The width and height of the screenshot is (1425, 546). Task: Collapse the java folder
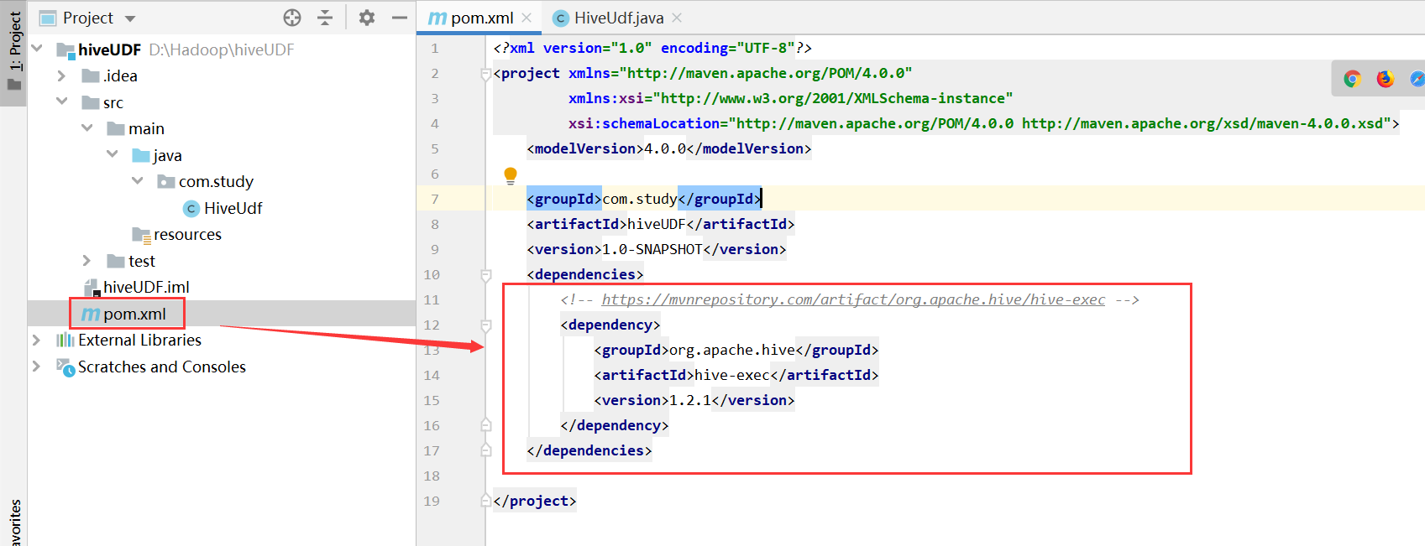[x=112, y=154]
